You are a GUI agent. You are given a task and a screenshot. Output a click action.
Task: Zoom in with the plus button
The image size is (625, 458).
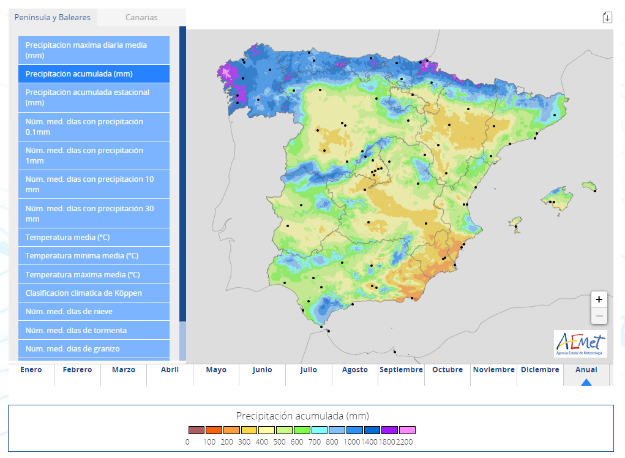[x=599, y=299]
